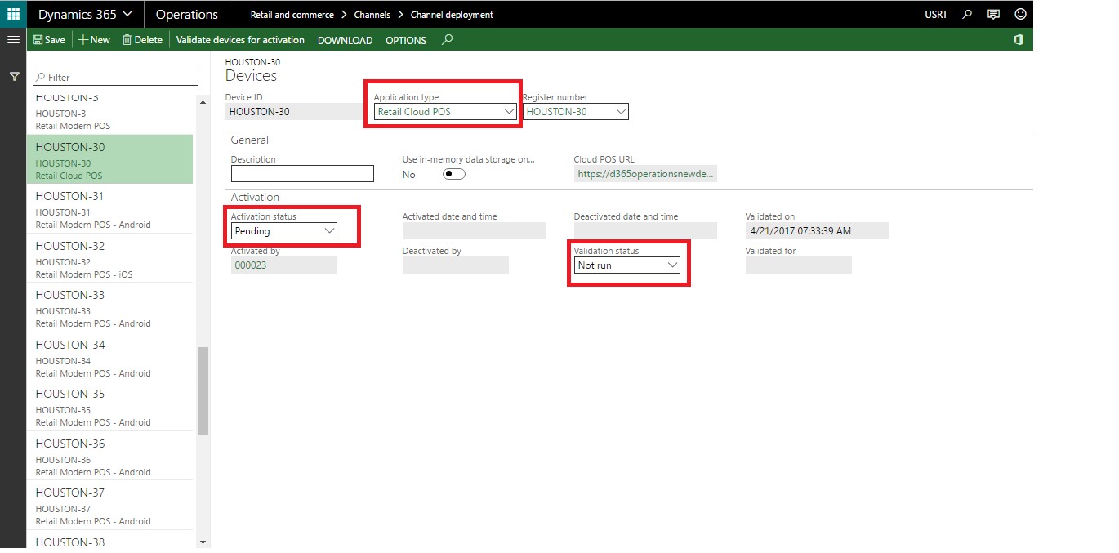Create a New device record
Image resolution: width=1119 pixels, height=553 pixels.
coord(94,39)
